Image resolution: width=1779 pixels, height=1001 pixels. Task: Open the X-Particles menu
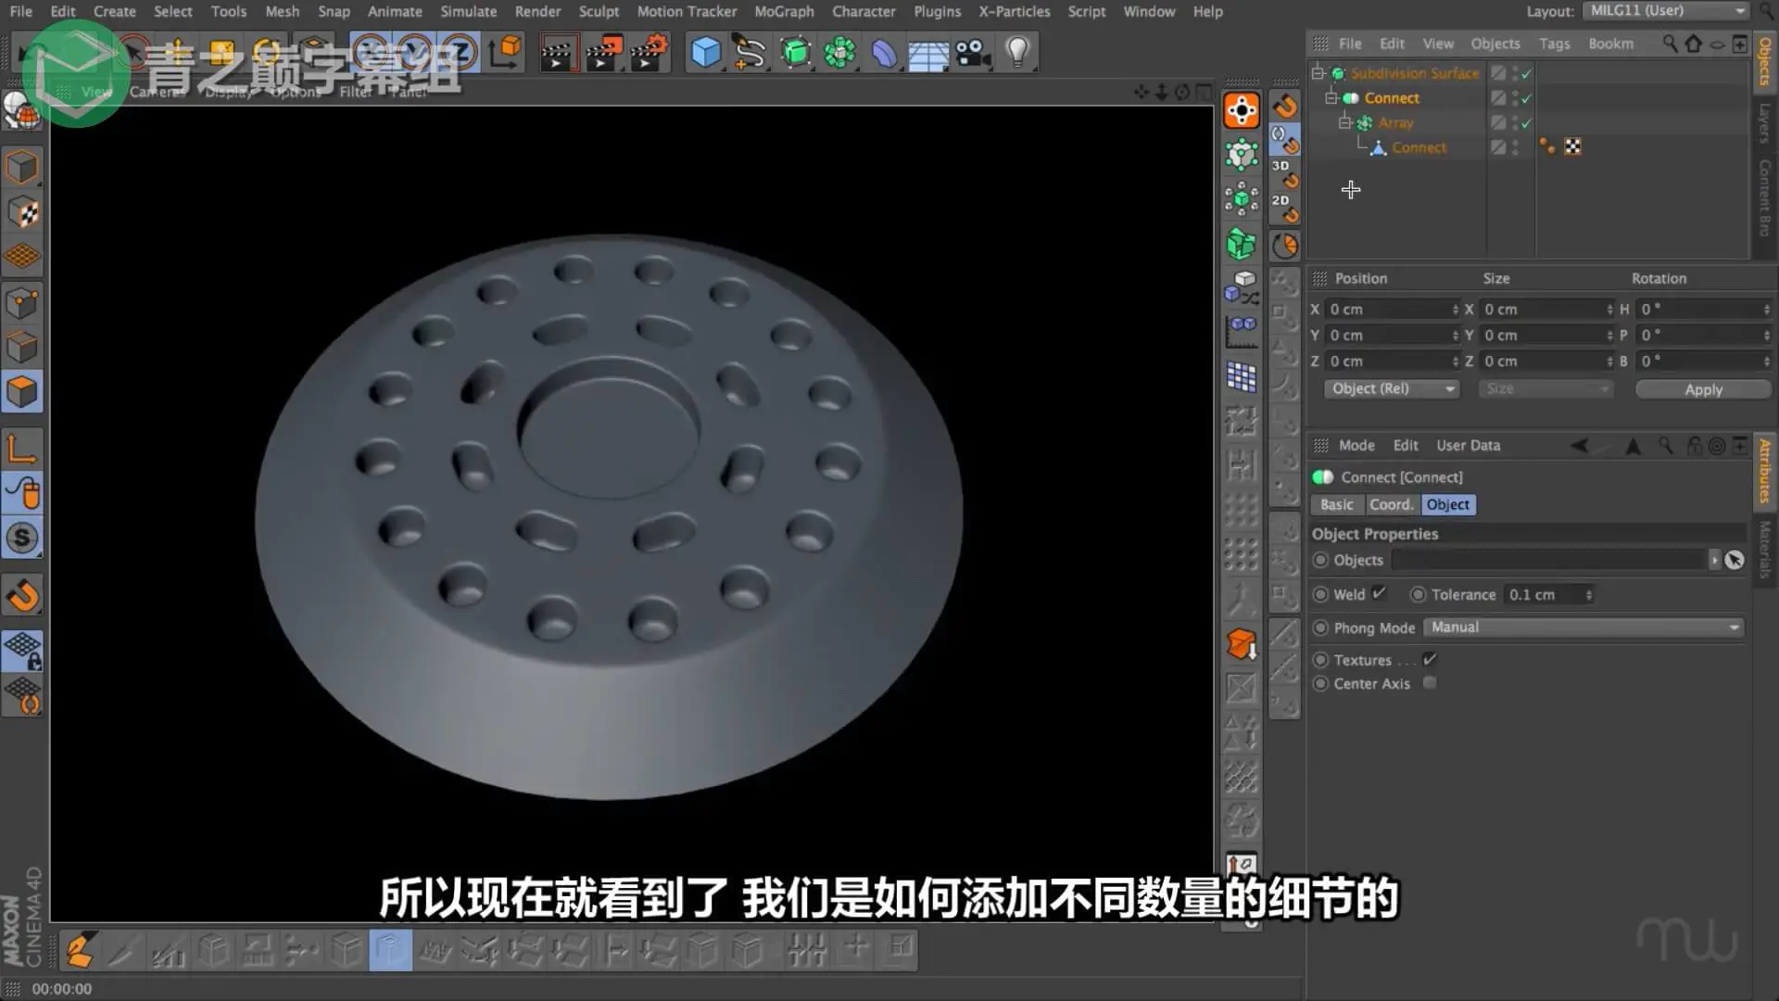1015,11
